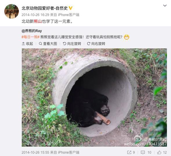
Task: View the large image via 查看大图
Action: point(48,44)
